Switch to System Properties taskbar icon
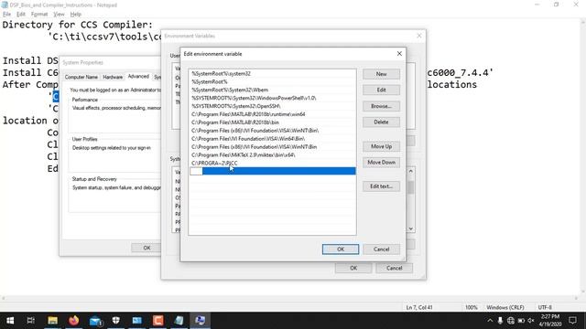586x329 pixels. click(200, 321)
